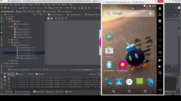Open the TODO tool window tab
181x101 pixels.
pos(69,92)
